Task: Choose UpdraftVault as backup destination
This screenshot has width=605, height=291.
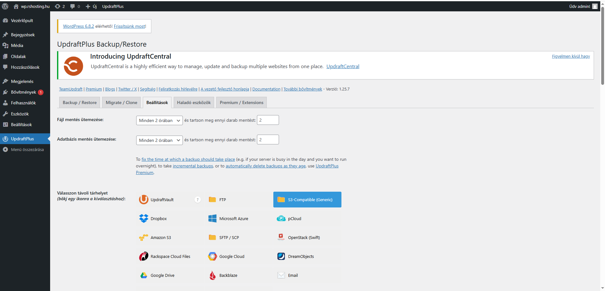Action: pos(162,199)
